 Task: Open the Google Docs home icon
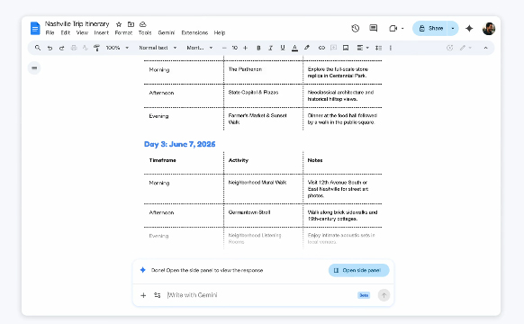[x=35, y=29]
